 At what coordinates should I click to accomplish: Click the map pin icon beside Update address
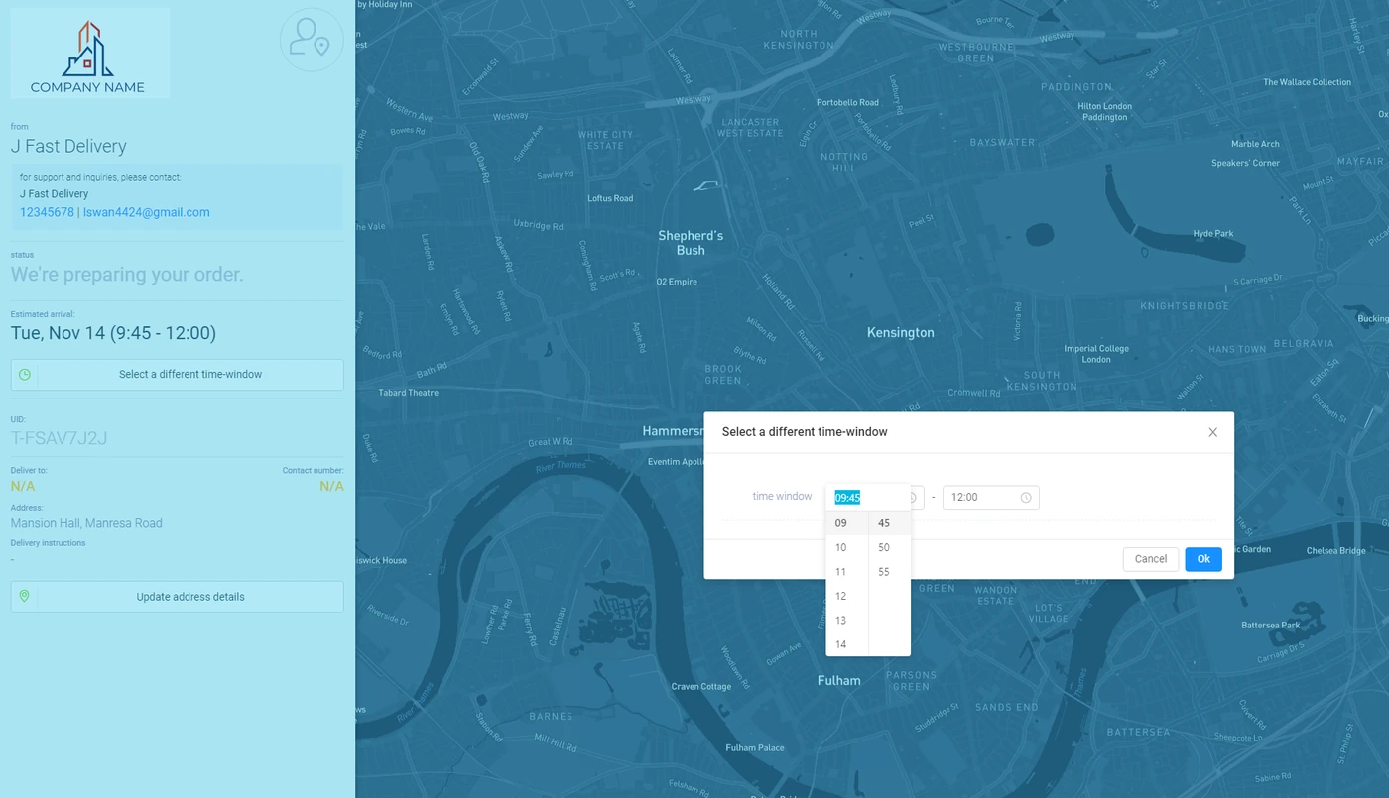click(25, 597)
